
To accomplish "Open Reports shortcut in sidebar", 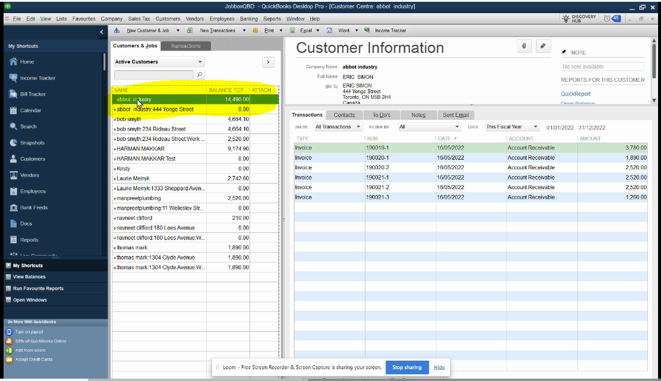I will click(24, 240).
